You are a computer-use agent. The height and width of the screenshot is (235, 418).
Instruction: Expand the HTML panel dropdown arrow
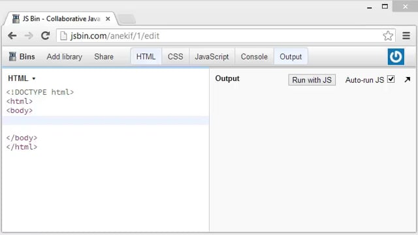(33, 78)
